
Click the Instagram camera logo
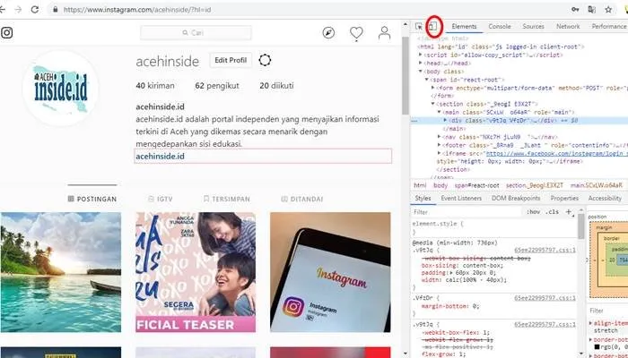[7, 32]
